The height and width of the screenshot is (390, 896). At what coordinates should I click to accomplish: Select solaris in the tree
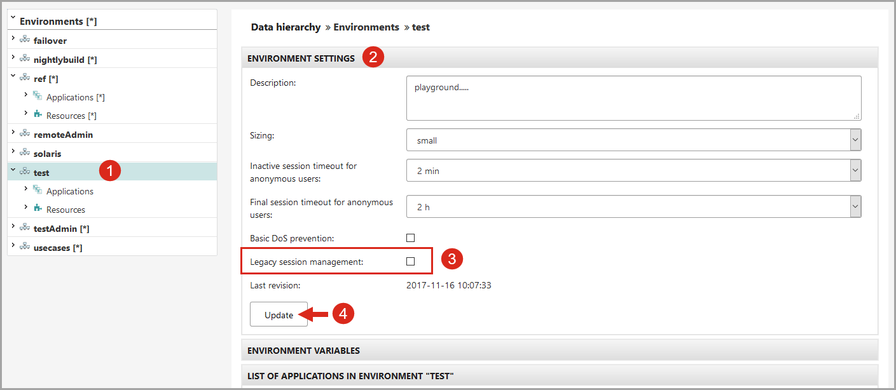pyautogui.click(x=48, y=154)
